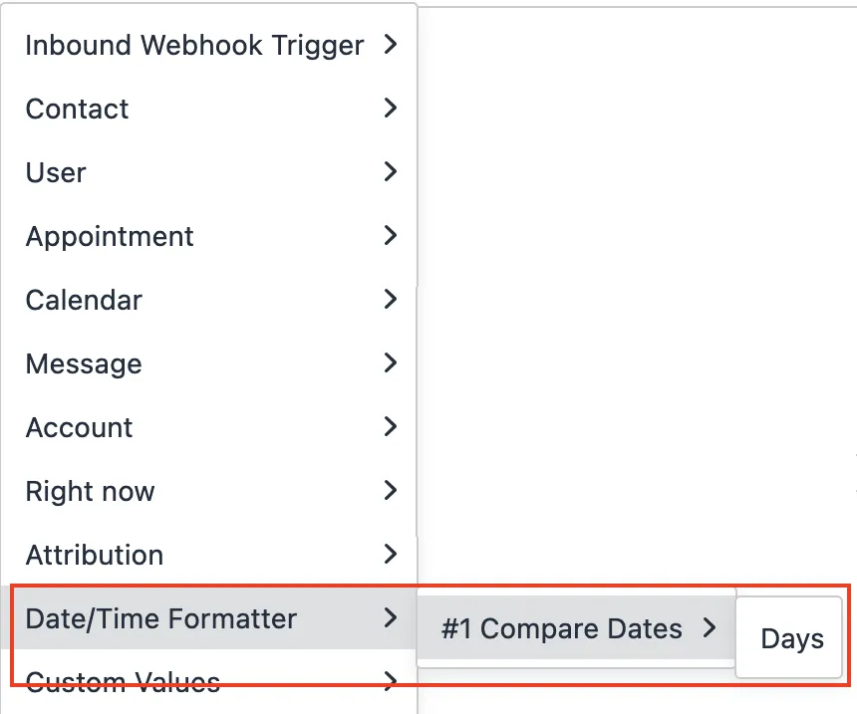The image size is (857, 714).
Task: Select the User menu entry
Action: point(56,172)
